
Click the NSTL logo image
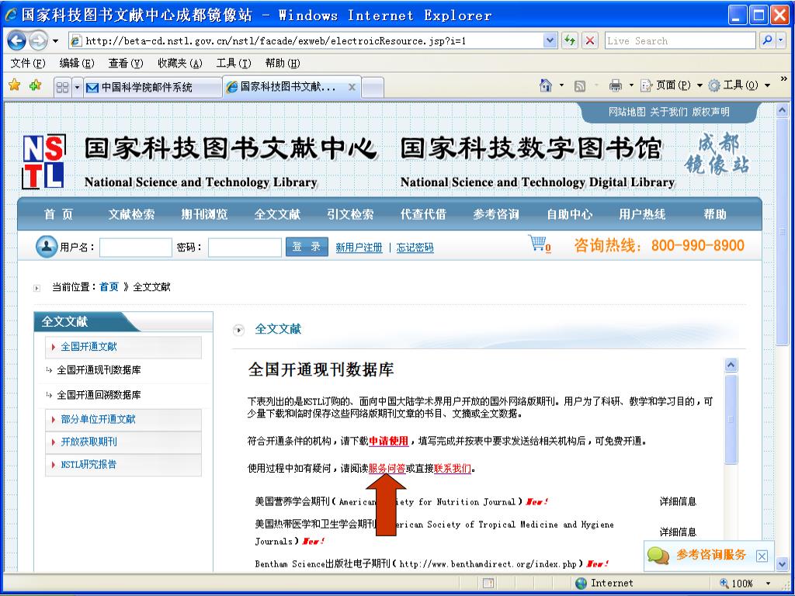[44, 161]
